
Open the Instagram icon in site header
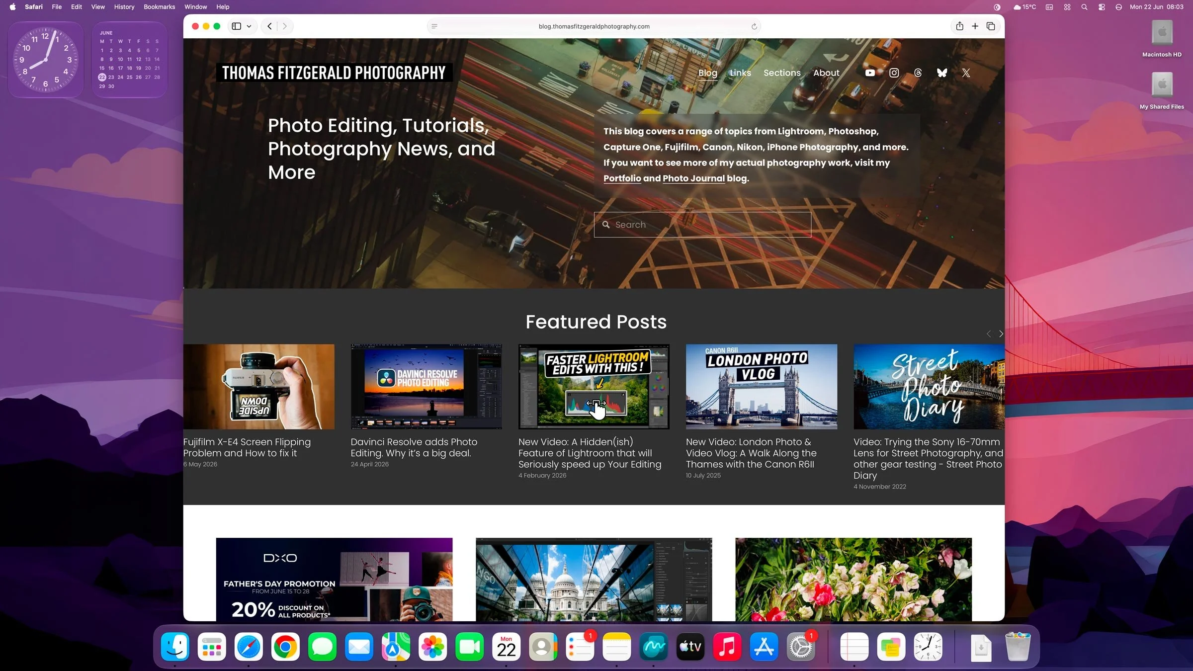coord(894,73)
